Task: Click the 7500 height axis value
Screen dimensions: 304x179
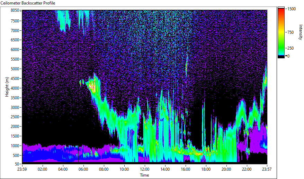Action: click(x=15, y=21)
